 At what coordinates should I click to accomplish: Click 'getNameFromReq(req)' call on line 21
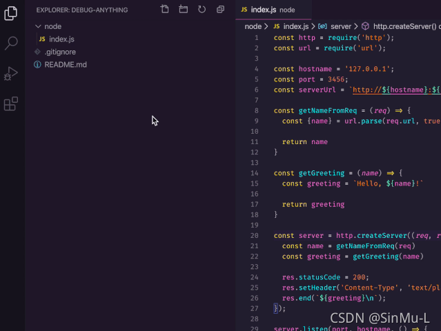tap(375, 246)
